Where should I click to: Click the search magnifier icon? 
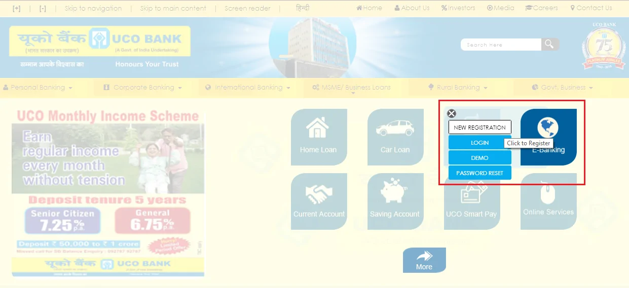click(549, 45)
